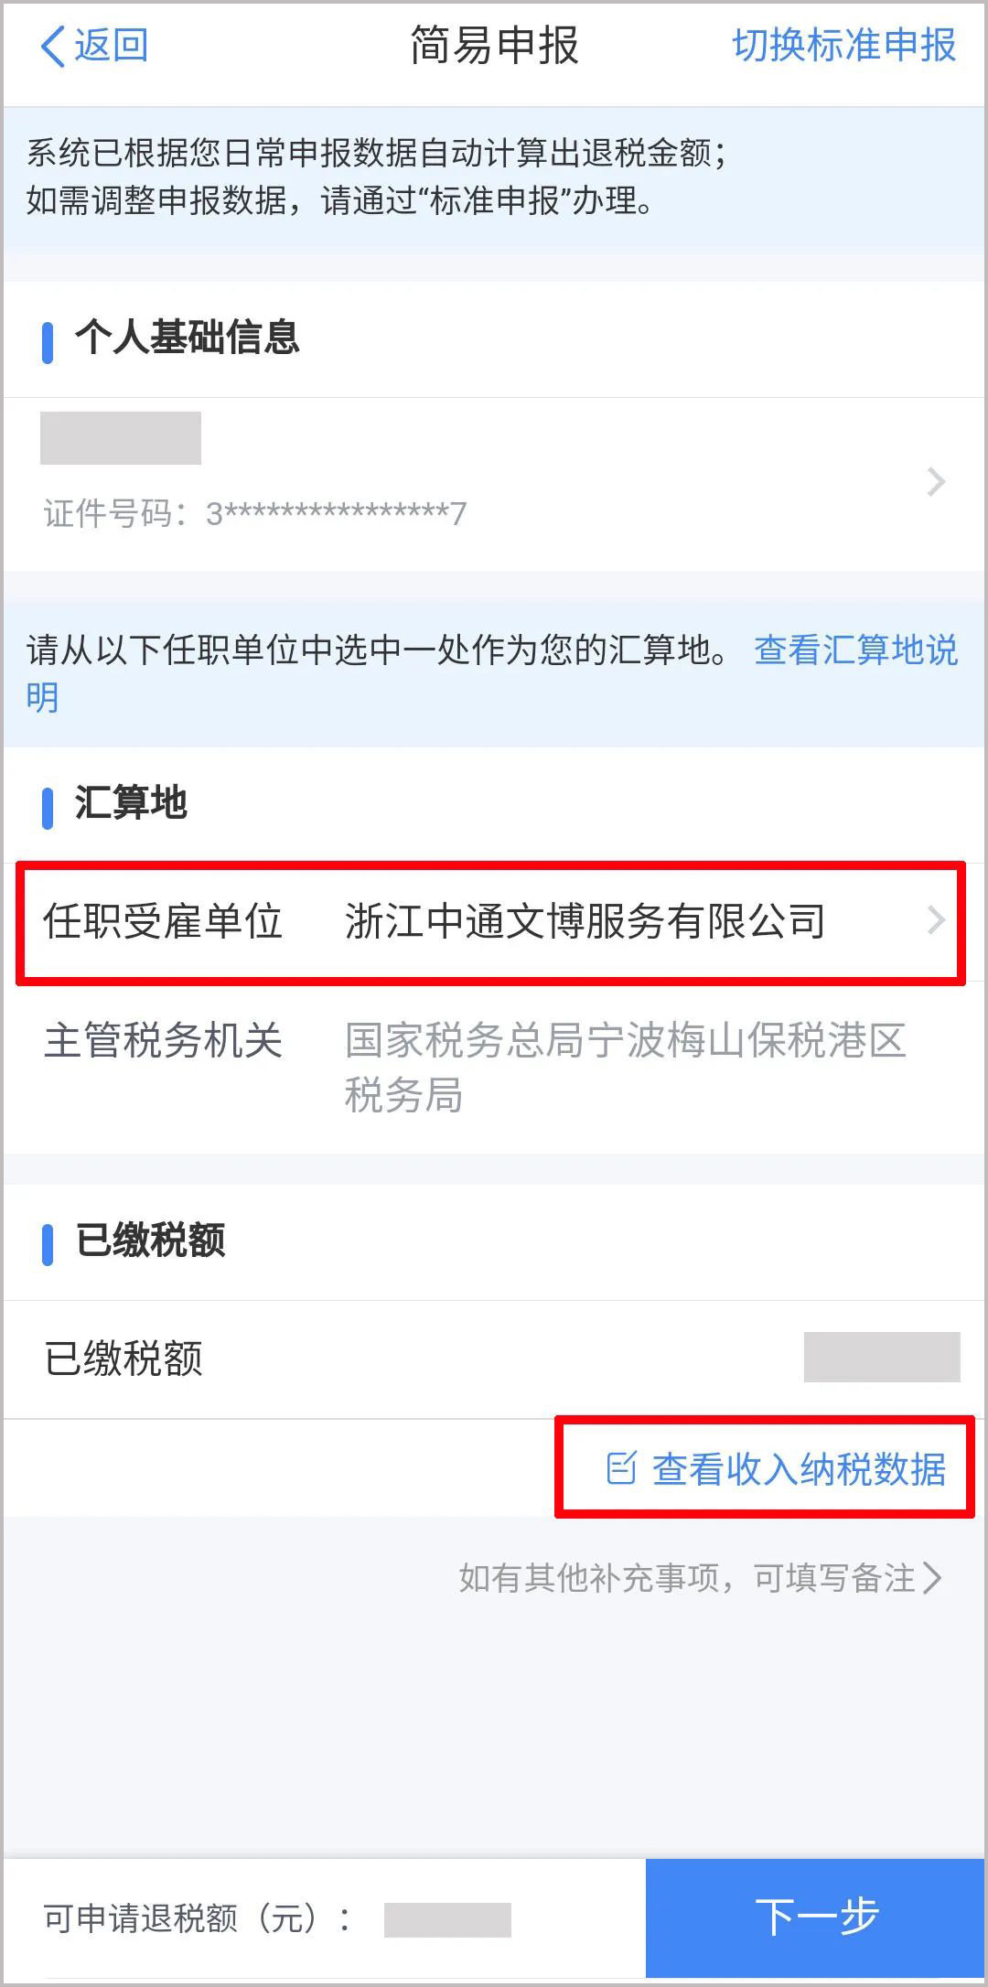Open personal info chevron arrow
Viewport: 988px width, 1987px height.
(936, 482)
